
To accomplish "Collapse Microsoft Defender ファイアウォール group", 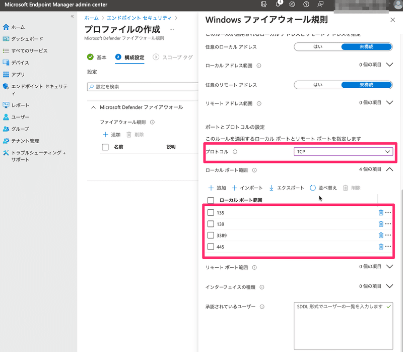I will click(x=94, y=107).
